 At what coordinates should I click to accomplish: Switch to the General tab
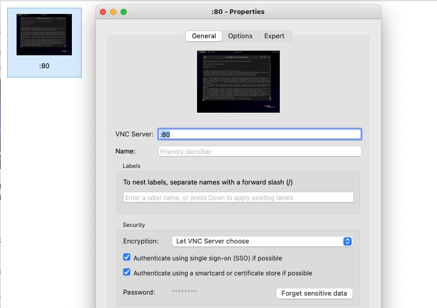coord(204,36)
